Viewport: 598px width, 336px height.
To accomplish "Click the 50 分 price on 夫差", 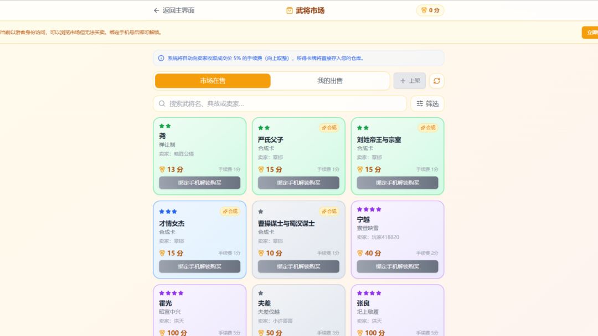I will point(274,333).
